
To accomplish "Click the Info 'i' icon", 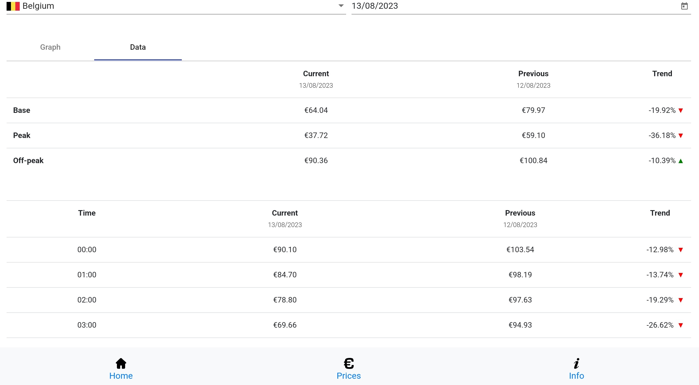I will [x=576, y=363].
